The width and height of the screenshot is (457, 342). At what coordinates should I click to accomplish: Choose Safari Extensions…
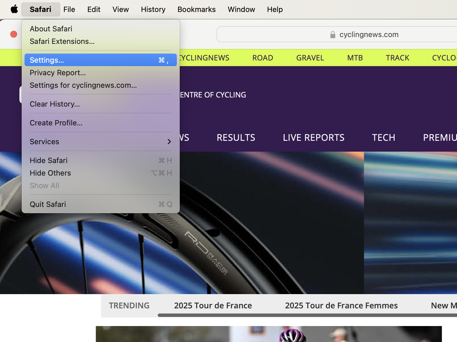pos(101,41)
